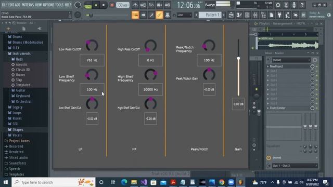The width and height of the screenshot is (333, 187).
Task: Enable the typing keyboard to piano icon
Action: pos(135,15)
